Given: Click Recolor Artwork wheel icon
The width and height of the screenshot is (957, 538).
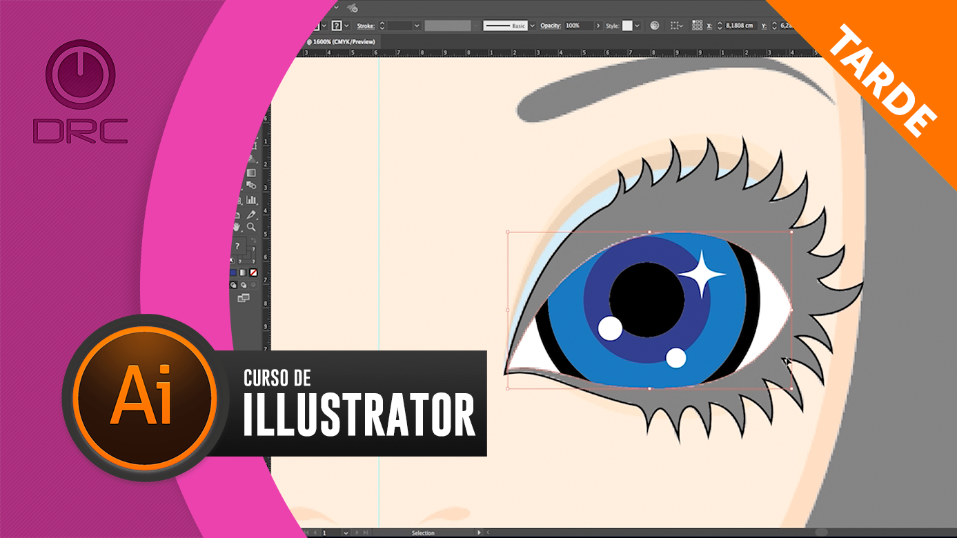Looking at the screenshot, I should click(655, 26).
